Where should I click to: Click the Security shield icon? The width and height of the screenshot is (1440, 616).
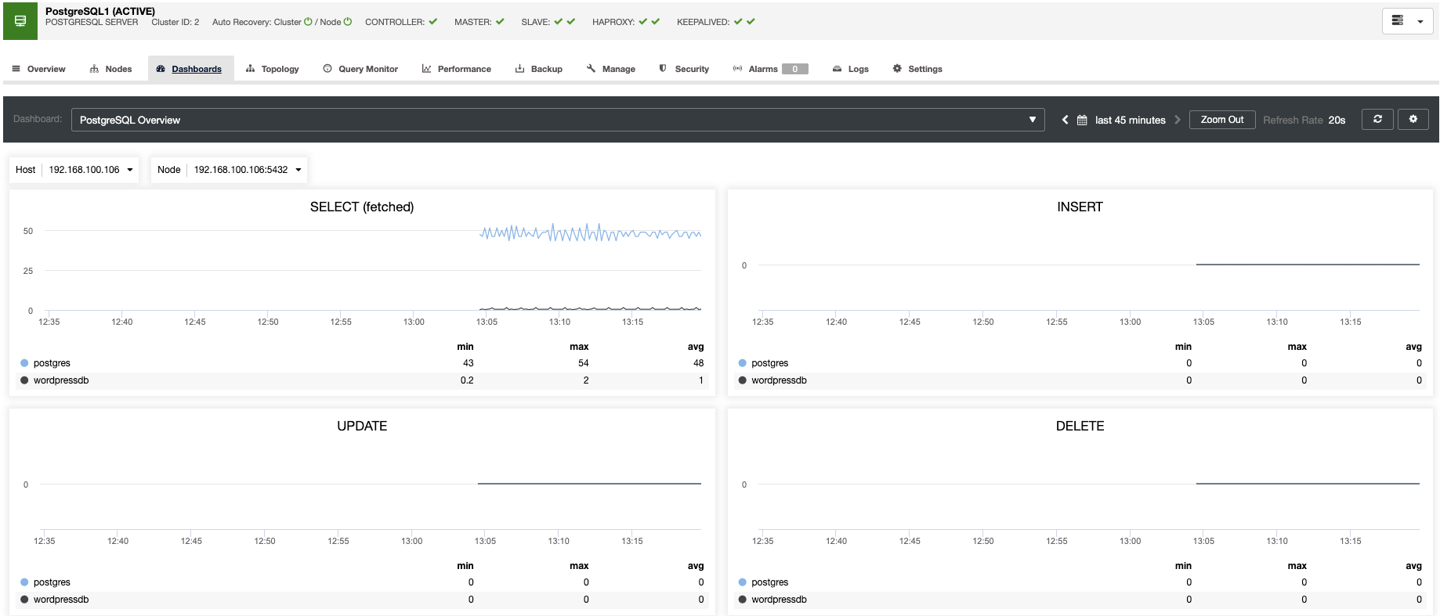click(x=663, y=69)
